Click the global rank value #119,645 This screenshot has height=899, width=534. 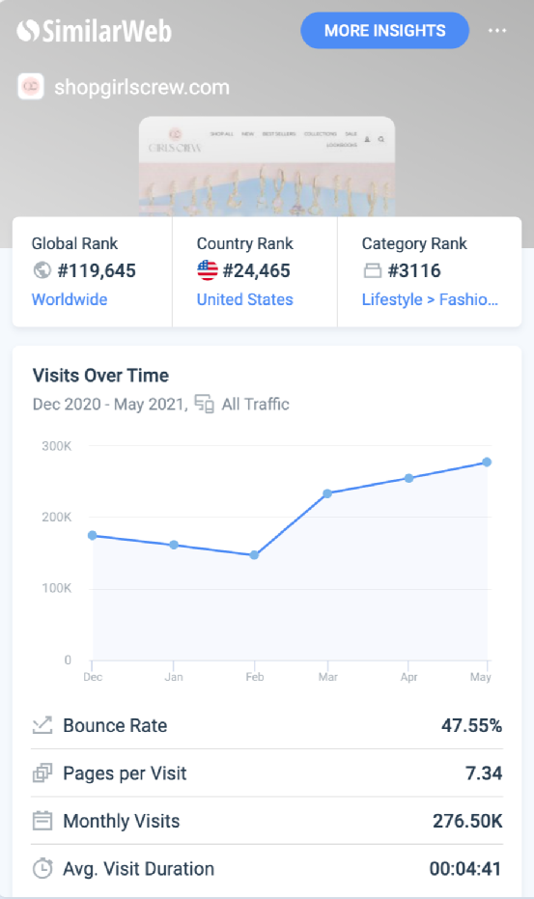pyautogui.click(x=97, y=270)
